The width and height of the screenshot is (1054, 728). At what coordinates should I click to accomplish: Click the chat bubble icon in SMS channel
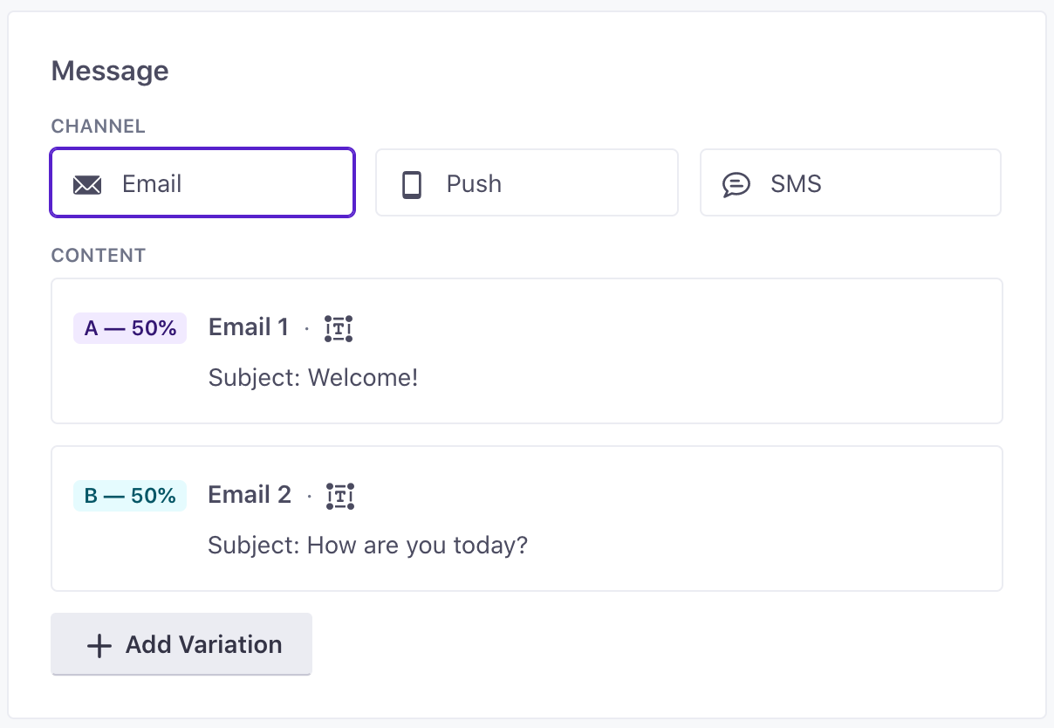(736, 184)
